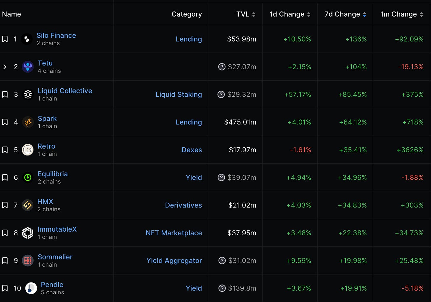This screenshot has width=431, height=302.
Task: Sort by TVL column arrows
Action: (x=254, y=14)
